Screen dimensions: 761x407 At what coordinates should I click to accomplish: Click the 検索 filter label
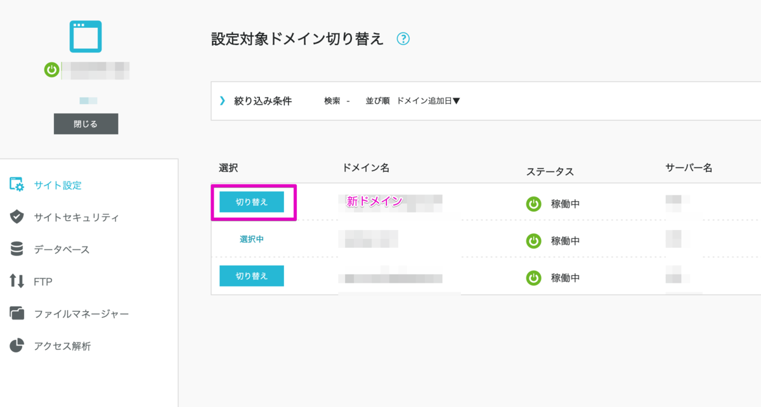point(332,101)
